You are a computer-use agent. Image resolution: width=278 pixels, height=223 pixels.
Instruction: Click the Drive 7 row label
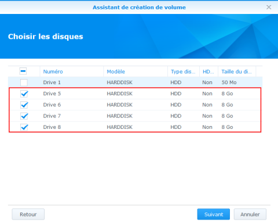(52, 116)
